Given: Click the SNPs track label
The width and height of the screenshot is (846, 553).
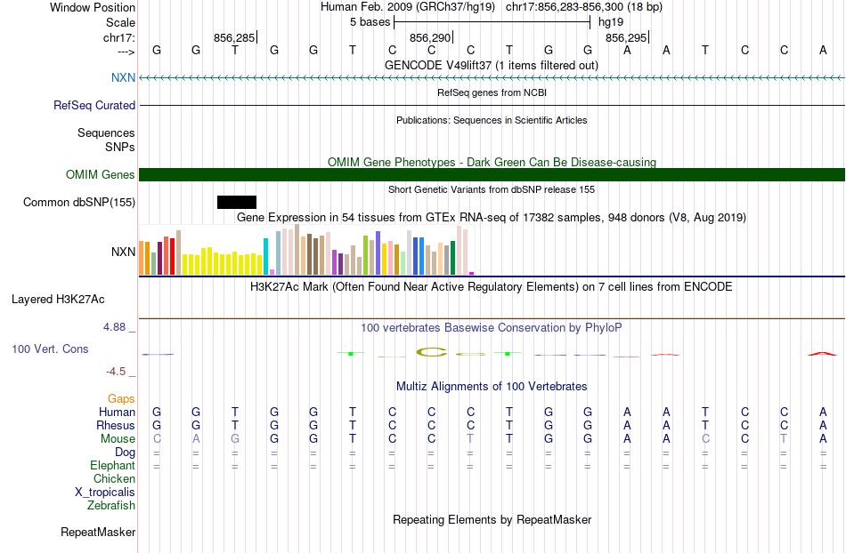Looking at the screenshot, I should tap(120, 147).
